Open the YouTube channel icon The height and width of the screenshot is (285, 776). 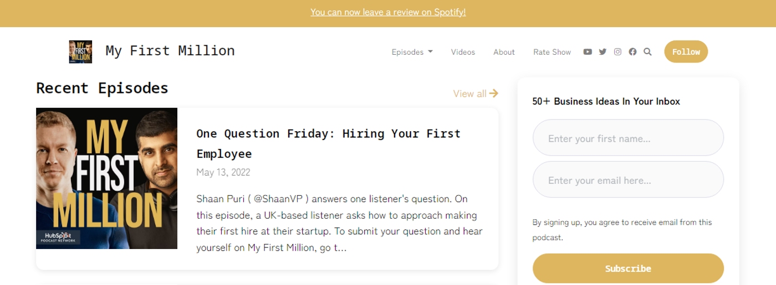(x=588, y=52)
